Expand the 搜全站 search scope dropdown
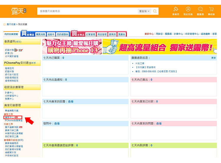The width and height of the screenshot is (221, 163). click(x=144, y=11)
